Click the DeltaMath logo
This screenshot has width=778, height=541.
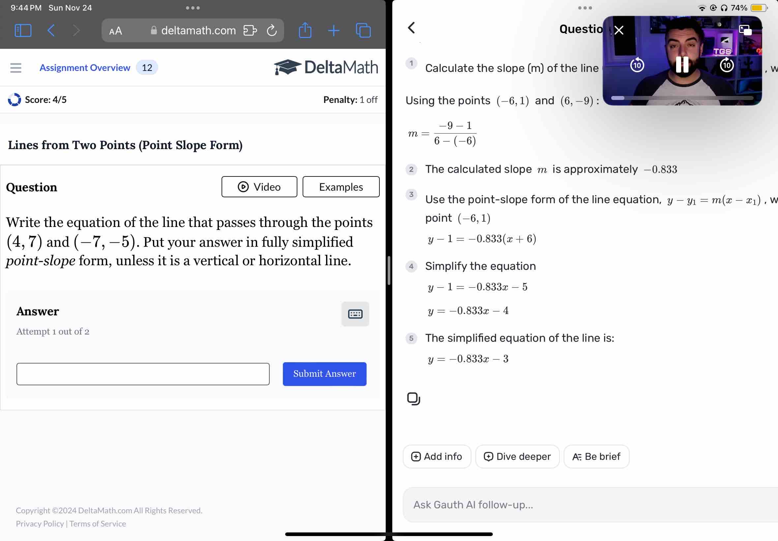pos(326,67)
